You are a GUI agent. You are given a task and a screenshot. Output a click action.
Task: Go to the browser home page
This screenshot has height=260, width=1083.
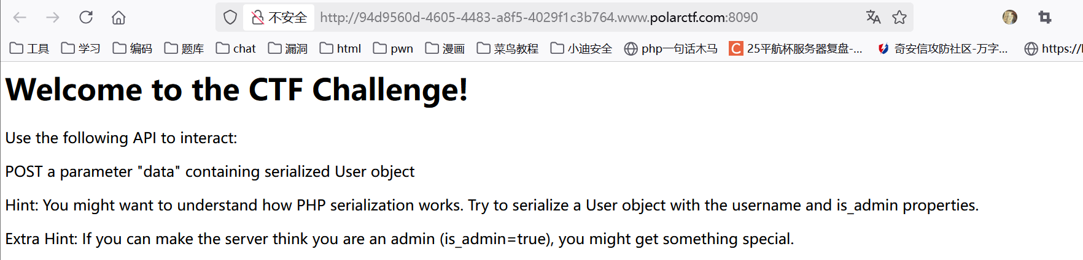pyautogui.click(x=118, y=17)
